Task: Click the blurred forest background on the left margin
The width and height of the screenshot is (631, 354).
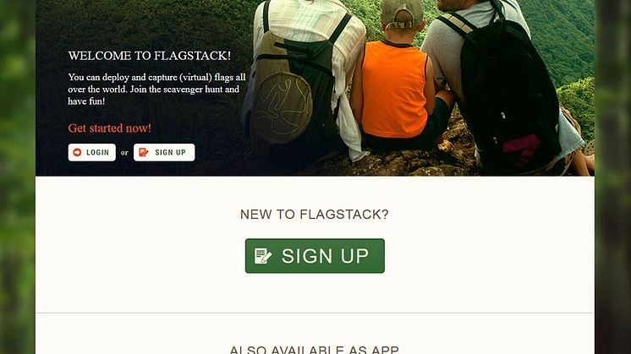Action: pyautogui.click(x=17, y=177)
